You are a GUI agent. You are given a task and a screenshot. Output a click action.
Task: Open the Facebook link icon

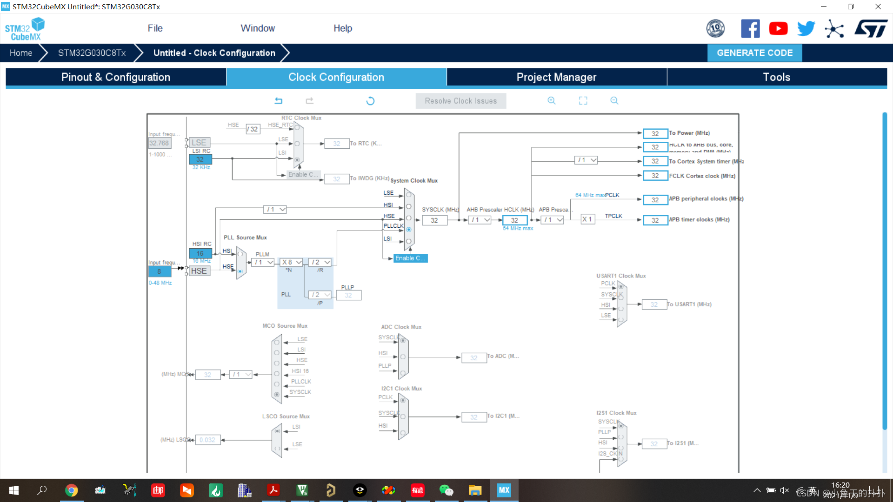750,29
